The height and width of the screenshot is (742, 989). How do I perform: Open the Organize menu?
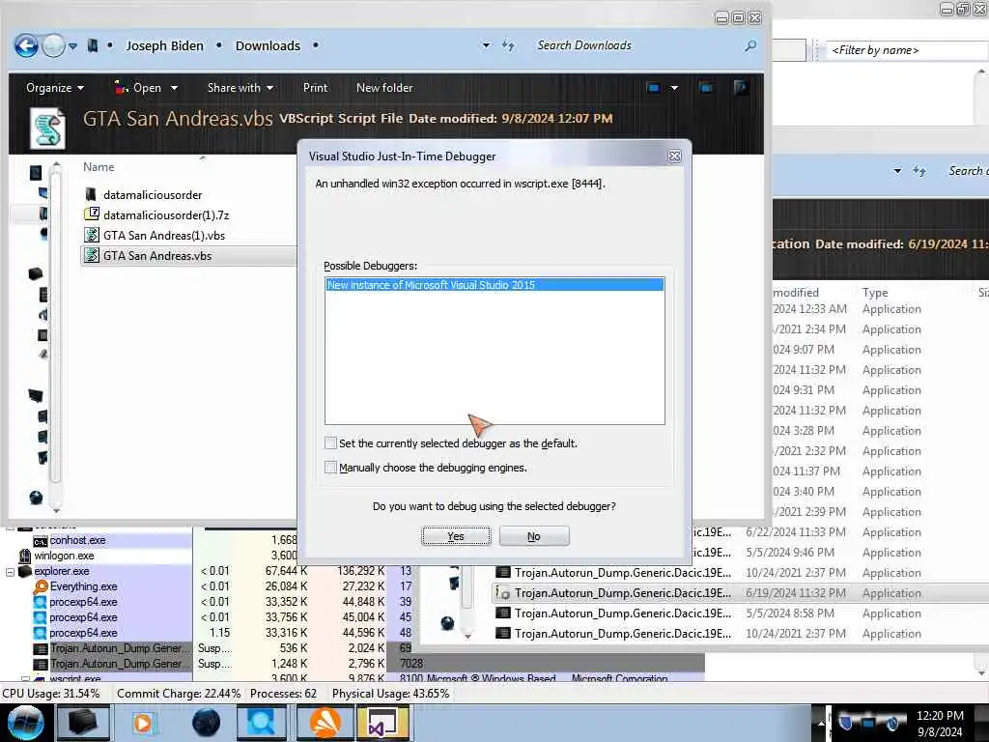(x=55, y=88)
